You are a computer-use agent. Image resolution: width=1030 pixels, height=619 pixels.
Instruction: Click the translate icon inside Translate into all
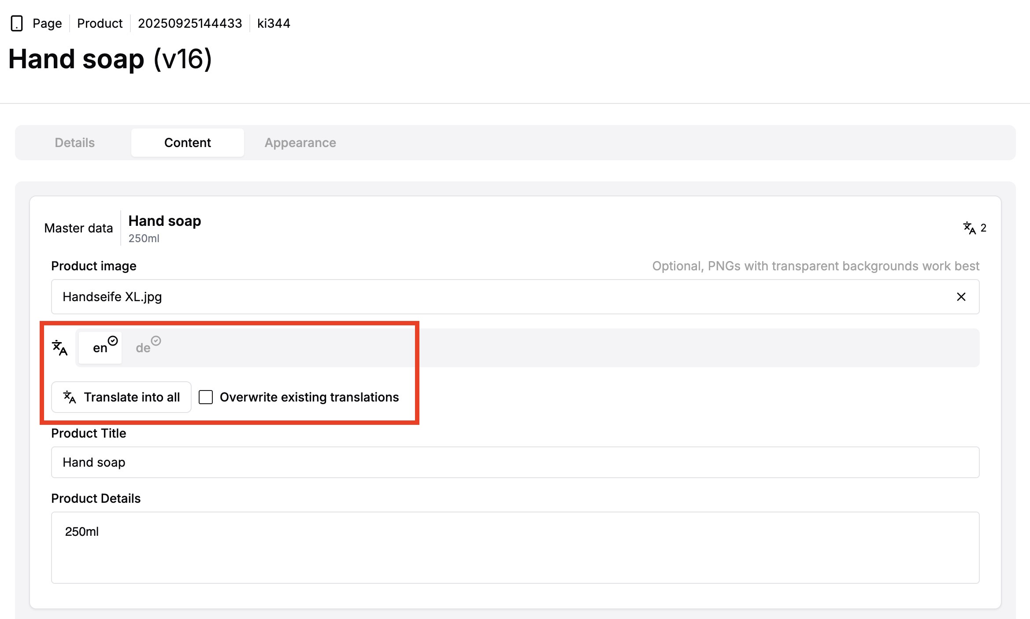click(x=70, y=397)
